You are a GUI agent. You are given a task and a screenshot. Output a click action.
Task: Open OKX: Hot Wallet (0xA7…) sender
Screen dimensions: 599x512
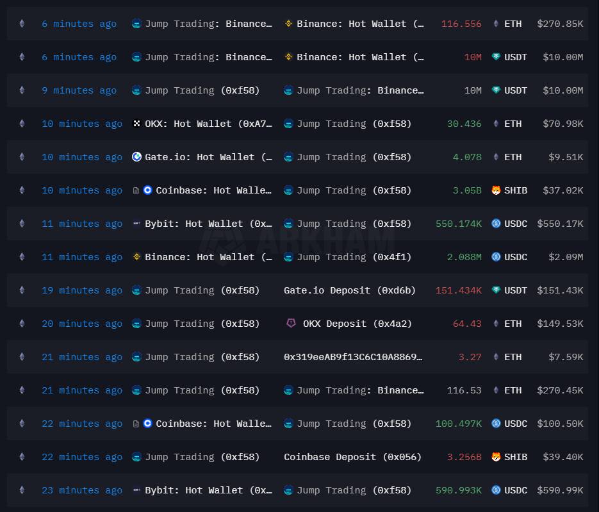208,124
